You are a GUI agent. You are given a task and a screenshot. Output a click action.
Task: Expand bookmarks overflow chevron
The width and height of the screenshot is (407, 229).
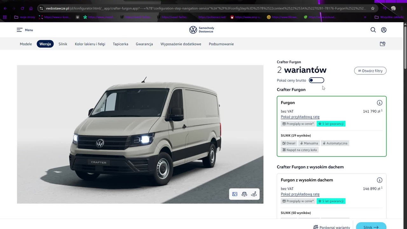click(x=365, y=17)
